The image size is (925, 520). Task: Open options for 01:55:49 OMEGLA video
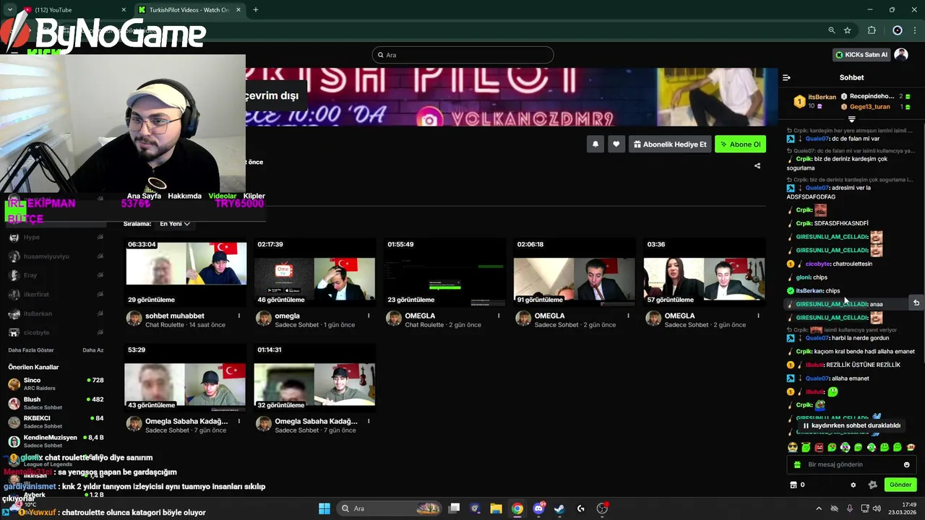(x=499, y=316)
